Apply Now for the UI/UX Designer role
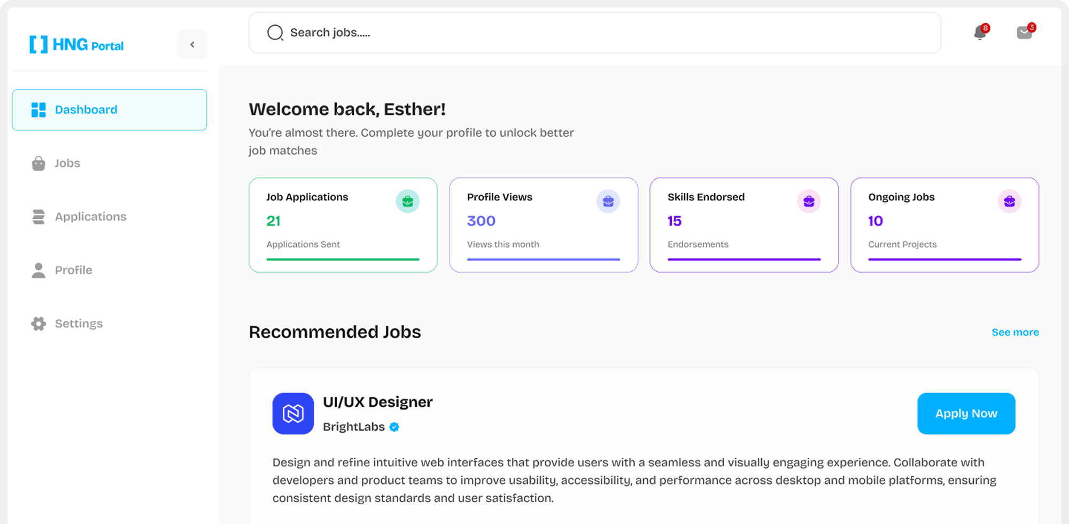The width and height of the screenshot is (1069, 524). pyautogui.click(x=965, y=413)
